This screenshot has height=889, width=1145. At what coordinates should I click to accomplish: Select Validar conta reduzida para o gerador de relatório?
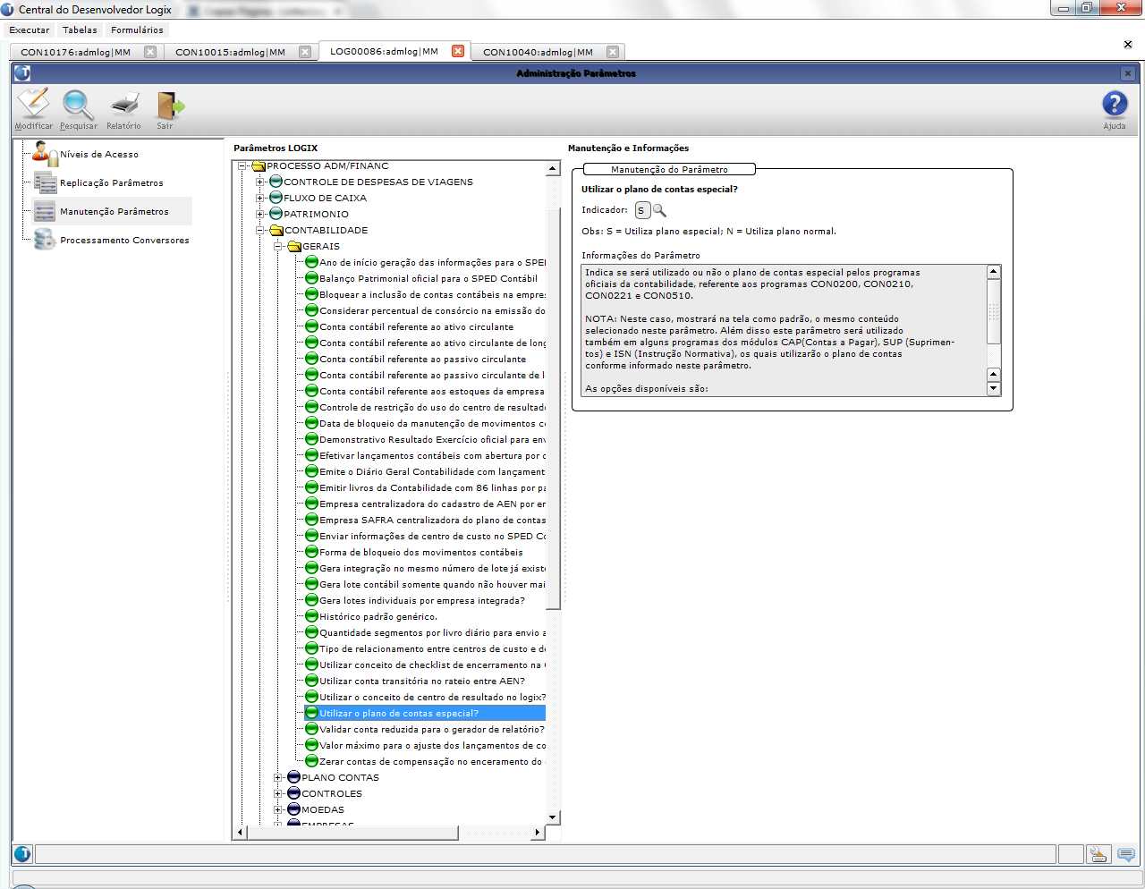coord(432,730)
